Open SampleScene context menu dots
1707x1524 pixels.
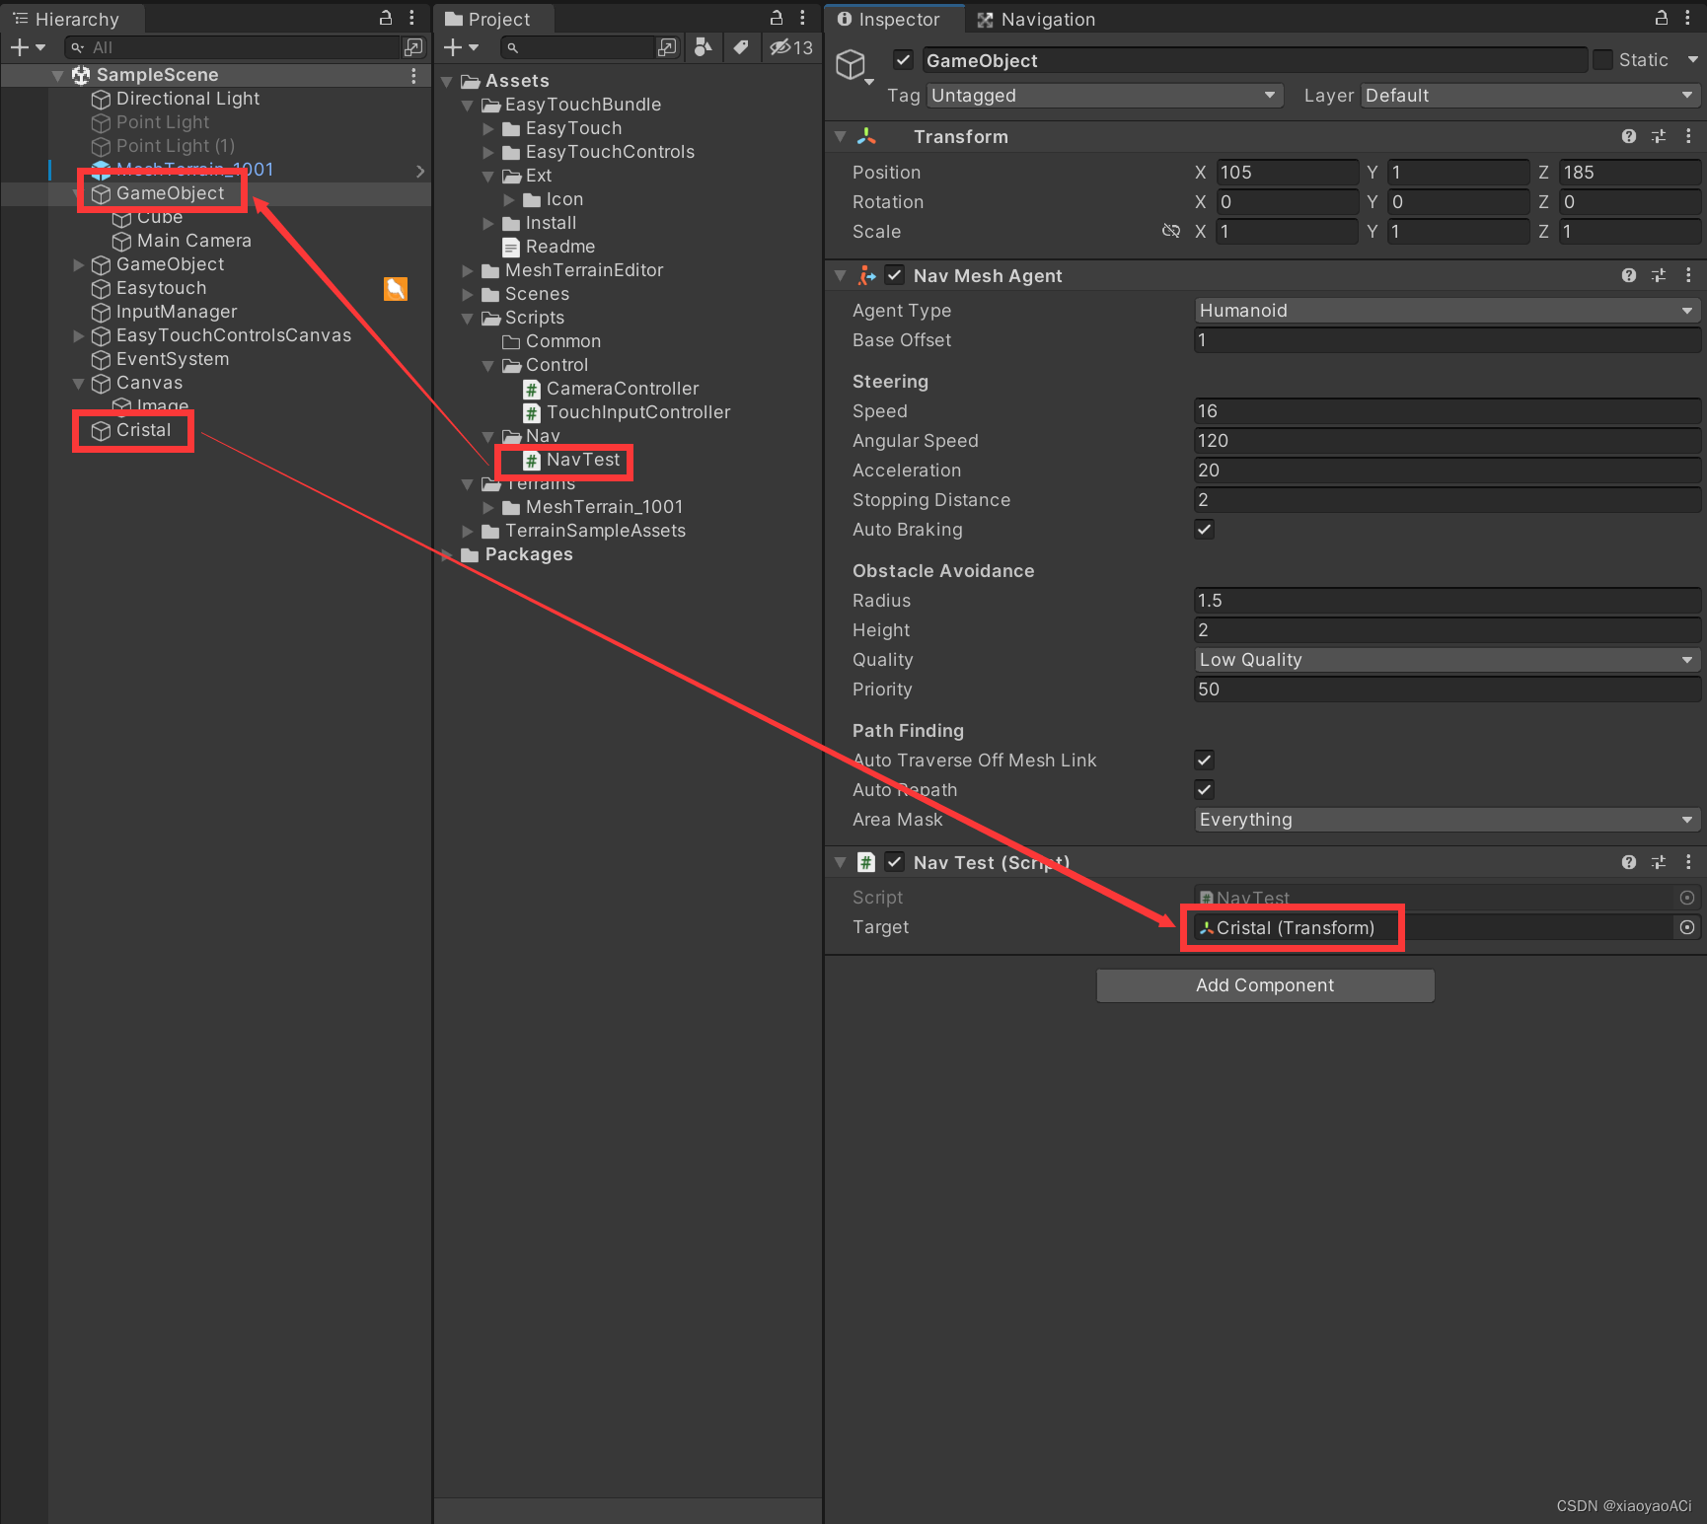413,75
